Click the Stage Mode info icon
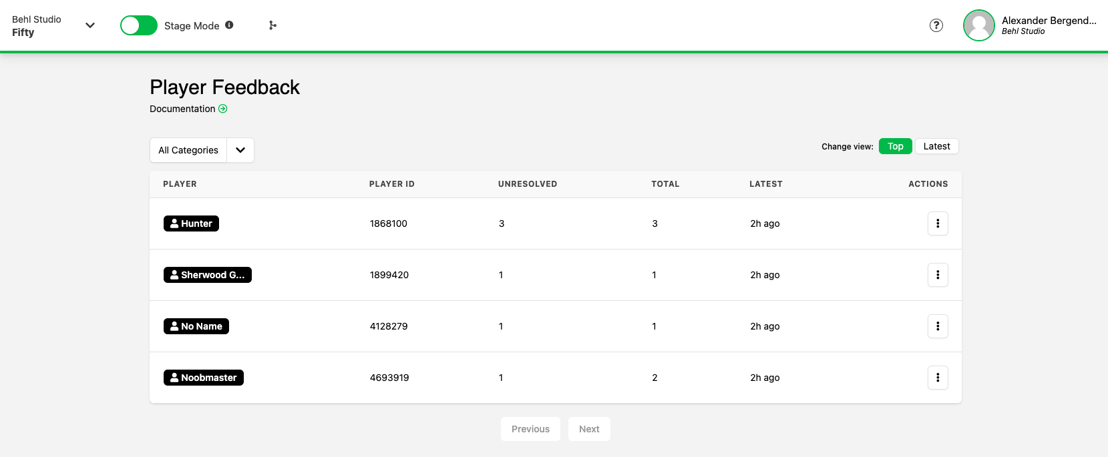Screen dimensions: 1108x457 pos(229,25)
